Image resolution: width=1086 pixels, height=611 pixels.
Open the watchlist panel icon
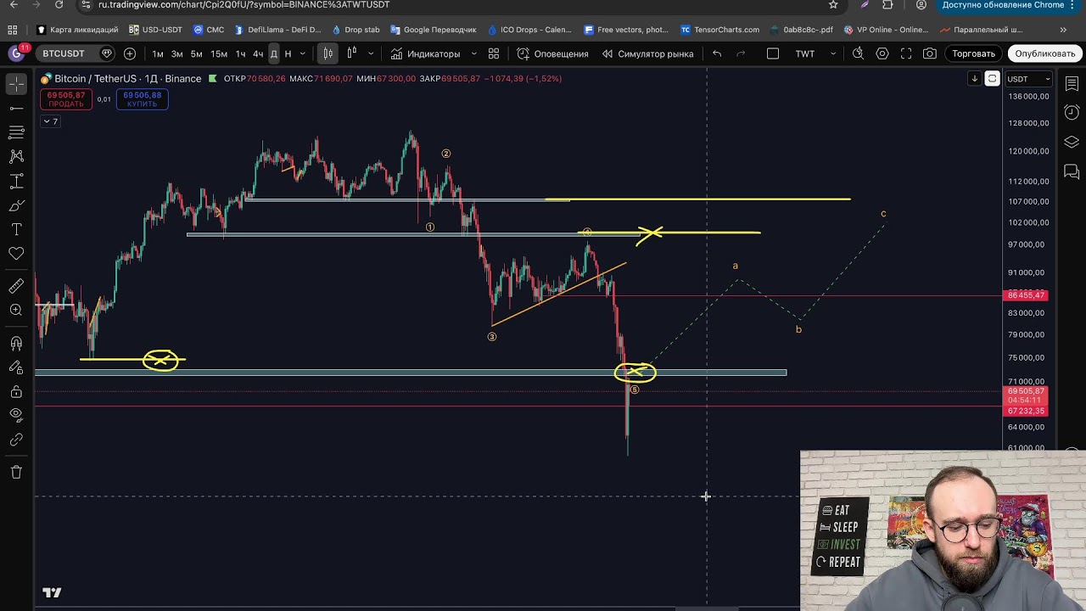pos(1072,84)
